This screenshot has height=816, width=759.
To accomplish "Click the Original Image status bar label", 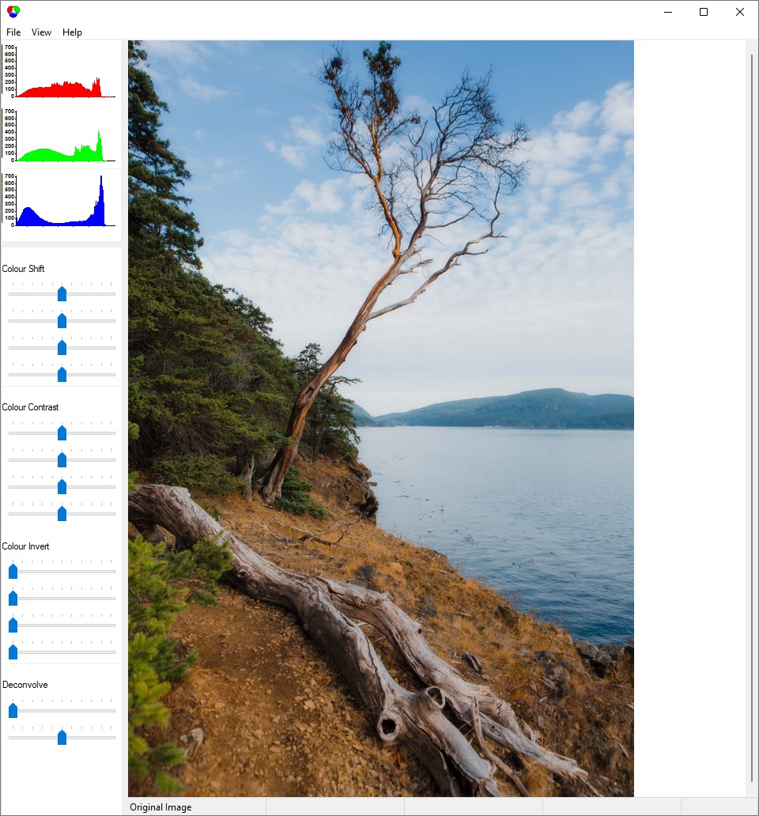I will [160, 807].
